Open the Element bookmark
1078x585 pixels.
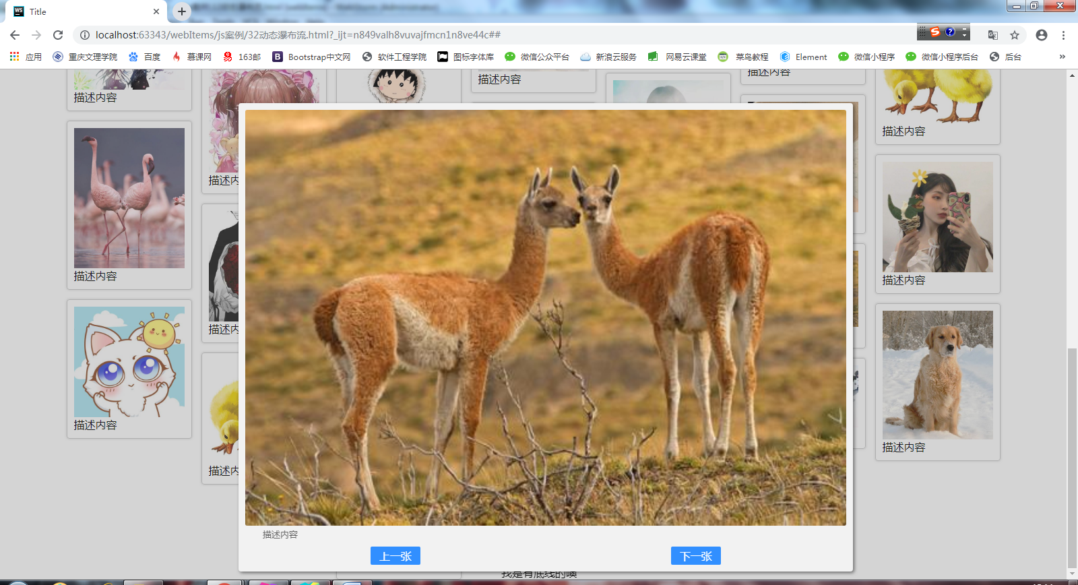click(803, 57)
